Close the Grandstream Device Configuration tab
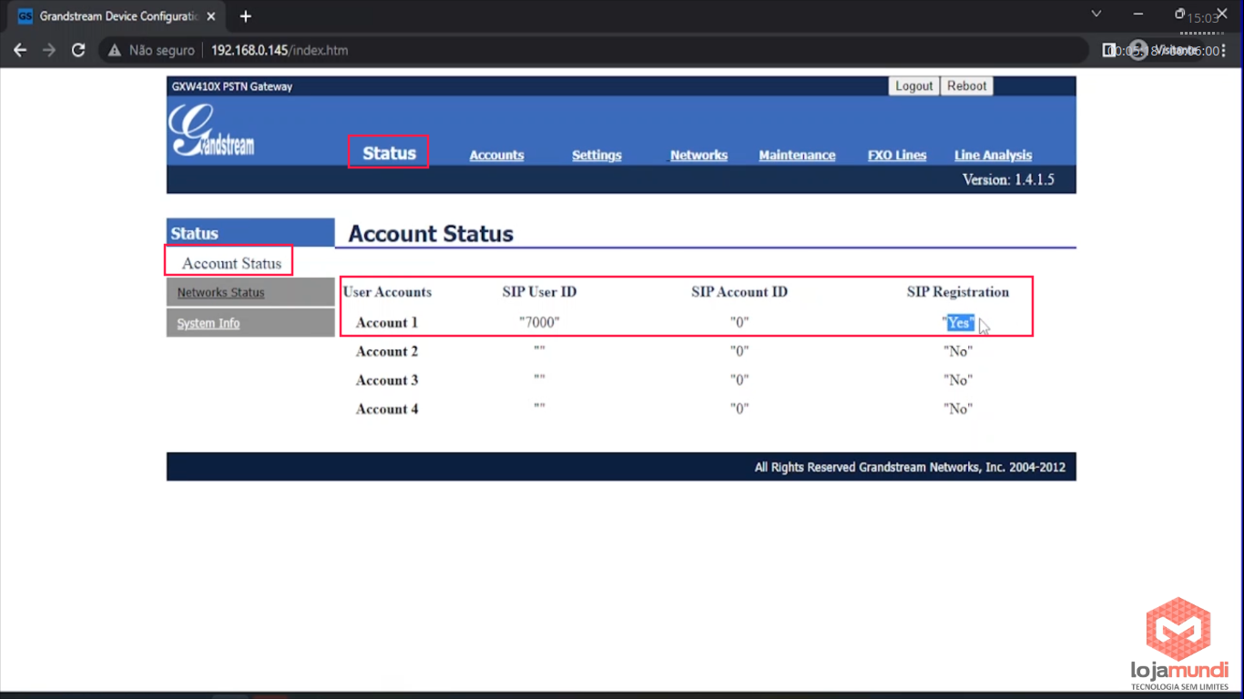The image size is (1244, 699). pos(211,16)
